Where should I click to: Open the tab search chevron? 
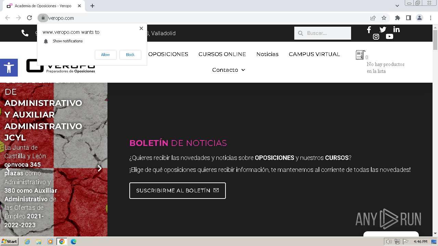point(397,6)
